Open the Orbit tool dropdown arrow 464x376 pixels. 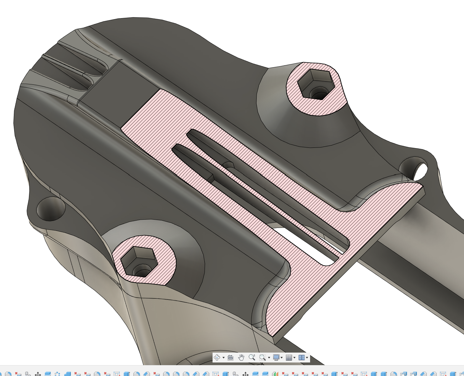[223, 358]
